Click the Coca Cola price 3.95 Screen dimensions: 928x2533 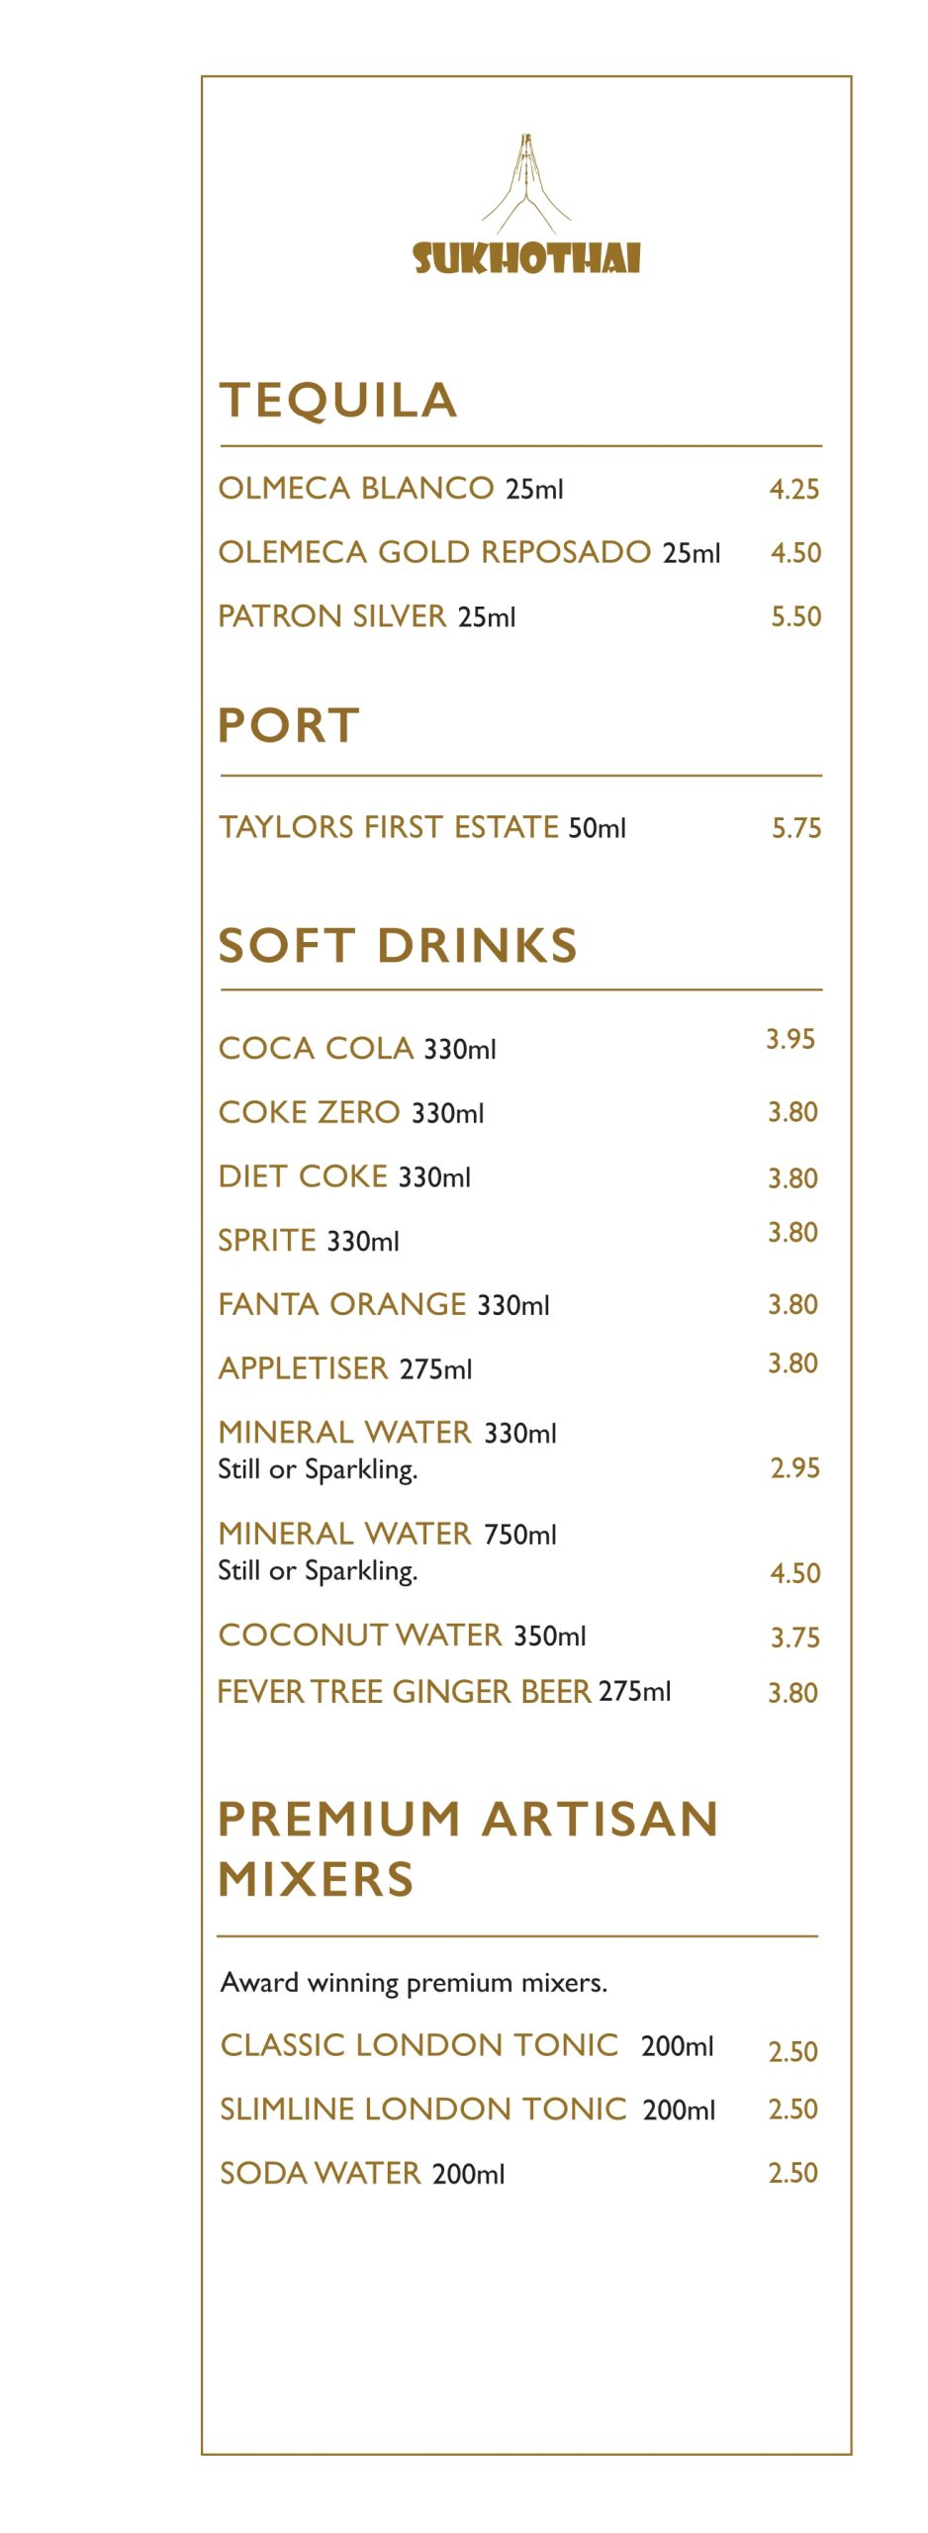[x=790, y=1039]
